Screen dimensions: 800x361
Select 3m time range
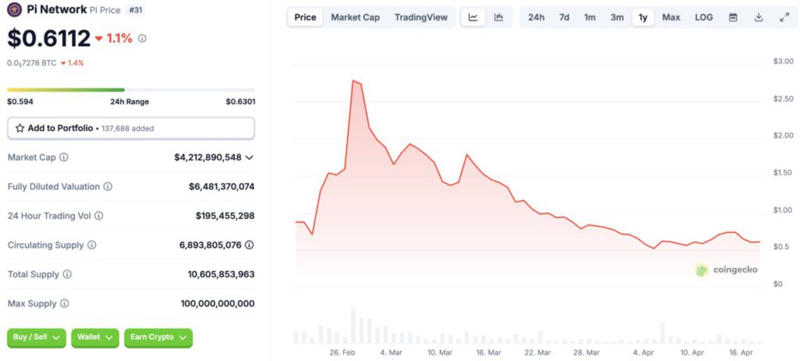coord(617,17)
